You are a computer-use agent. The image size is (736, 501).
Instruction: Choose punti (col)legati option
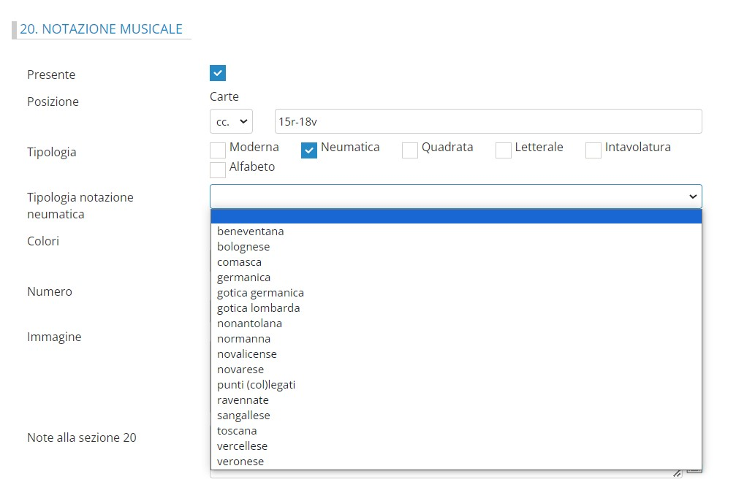[256, 385]
